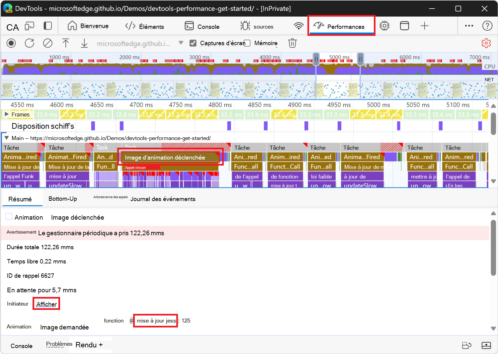The image size is (498, 354).
Task: Click the NET overview label
Action: pos(489,80)
